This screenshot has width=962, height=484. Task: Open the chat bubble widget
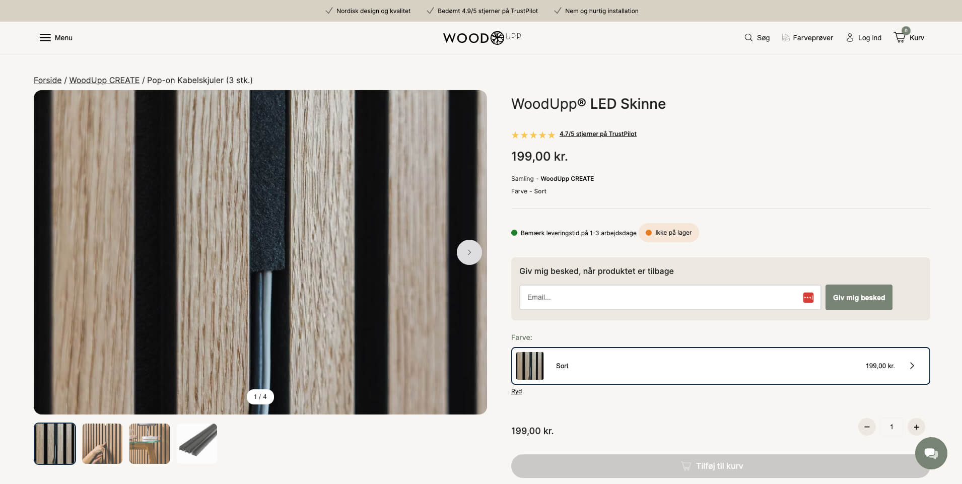coord(931,453)
